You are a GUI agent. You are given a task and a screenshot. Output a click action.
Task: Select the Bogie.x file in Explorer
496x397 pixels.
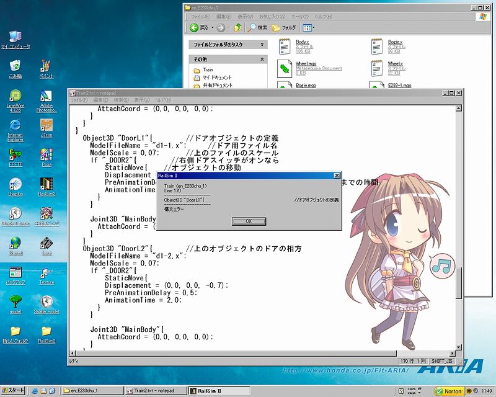388,47
